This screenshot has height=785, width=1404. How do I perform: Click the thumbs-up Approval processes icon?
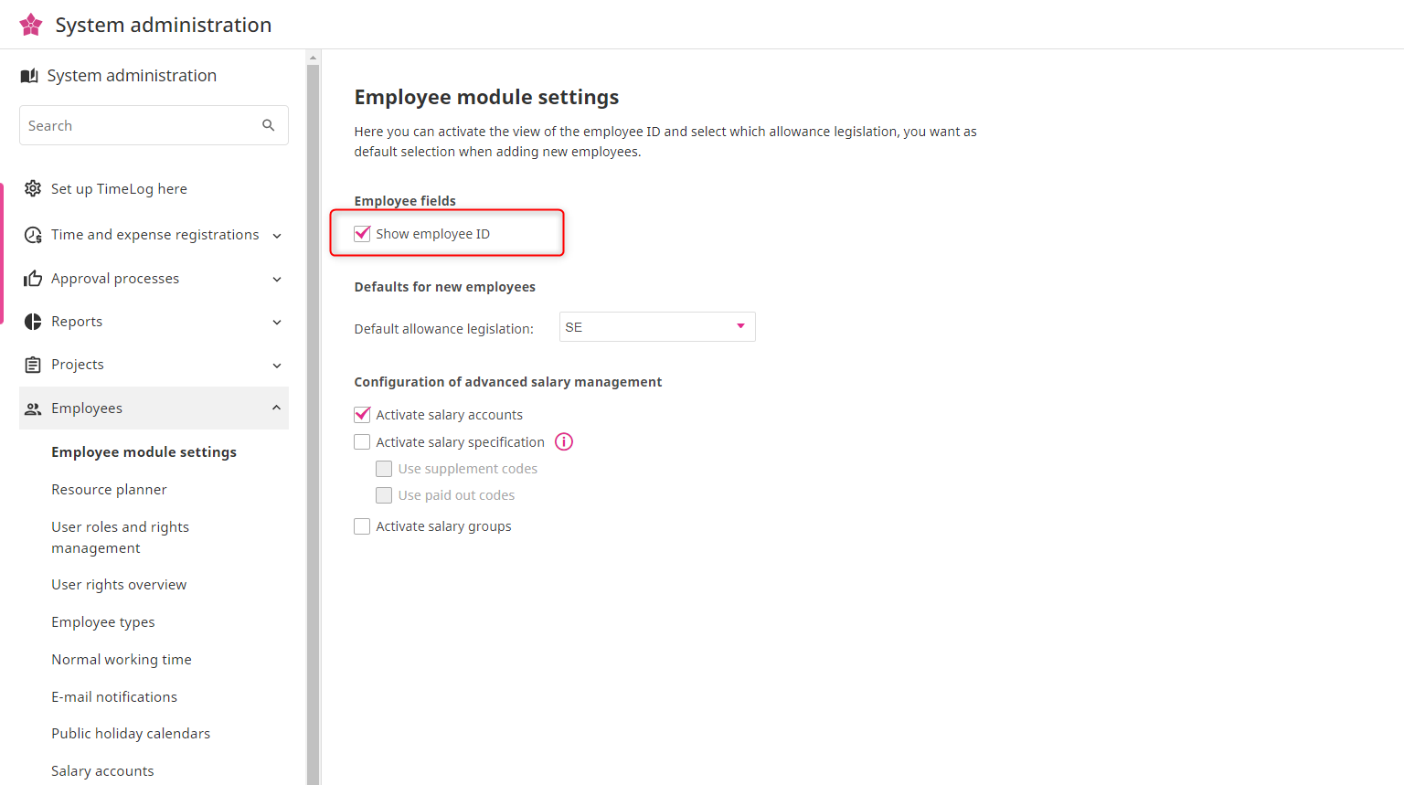[x=33, y=279]
